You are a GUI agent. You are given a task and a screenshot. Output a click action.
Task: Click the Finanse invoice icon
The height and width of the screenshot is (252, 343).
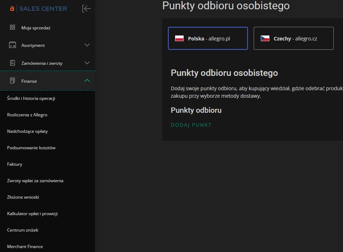pos(13,81)
